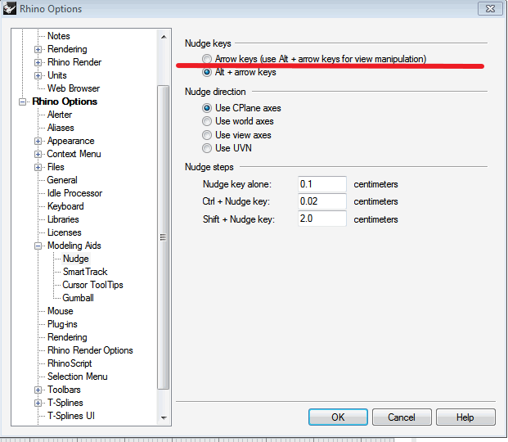Screen dimensions: 508x442
Task: Click the Shift + Nudge key field
Action: tap(322, 219)
